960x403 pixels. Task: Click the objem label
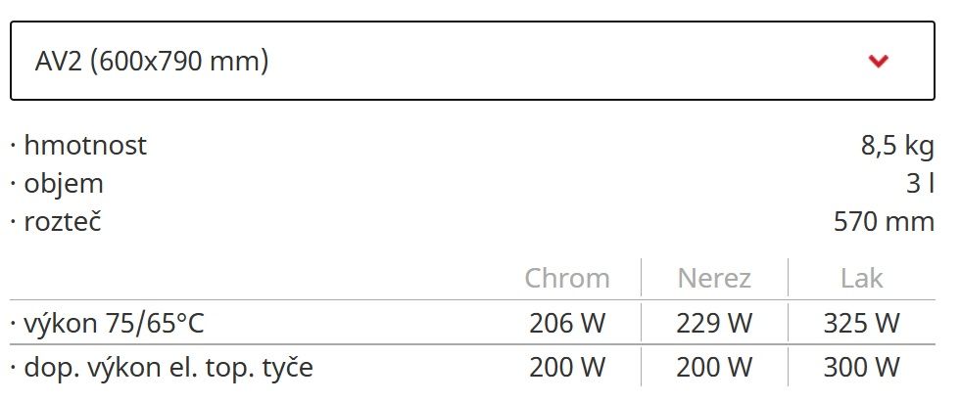[x=64, y=184]
